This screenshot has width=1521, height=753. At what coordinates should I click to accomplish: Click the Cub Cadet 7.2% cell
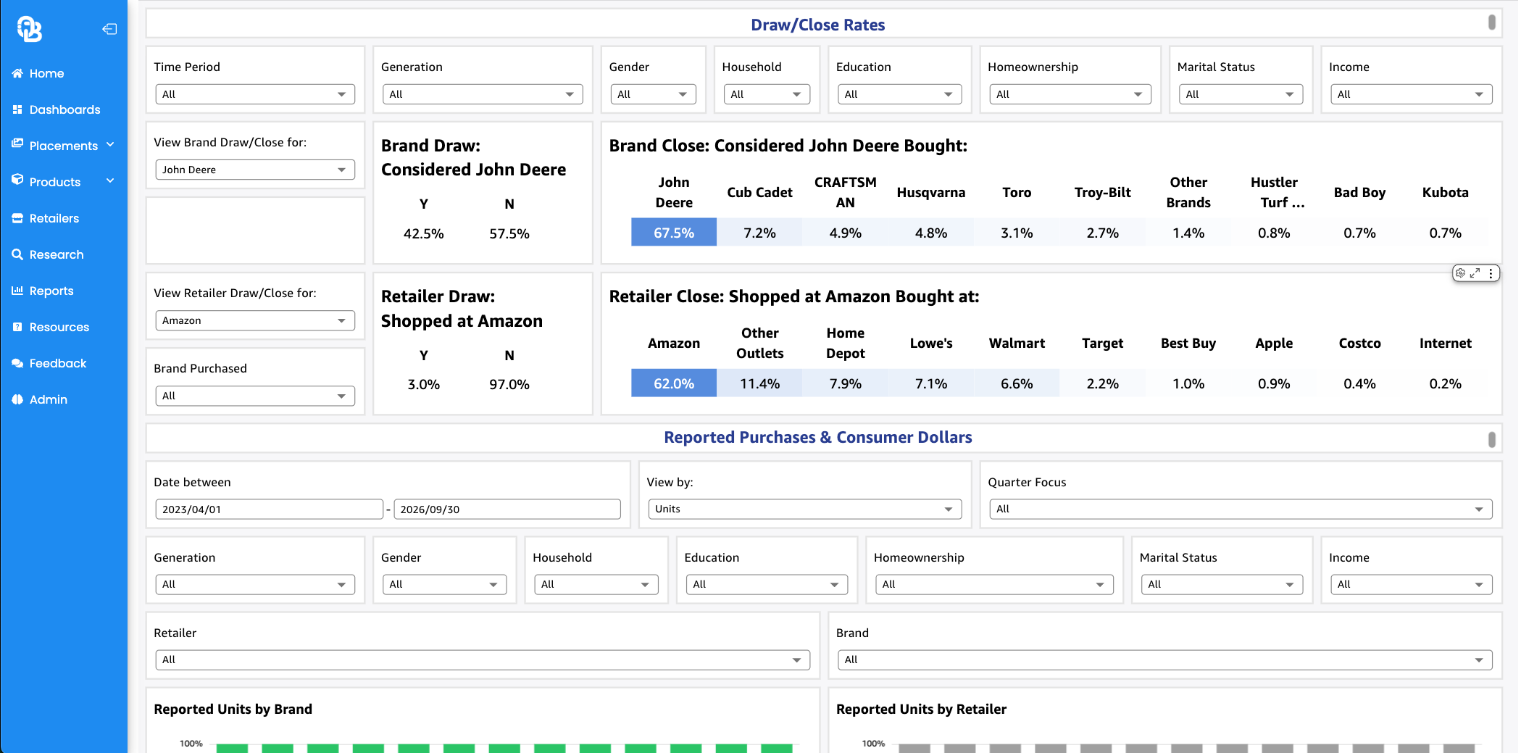759,233
